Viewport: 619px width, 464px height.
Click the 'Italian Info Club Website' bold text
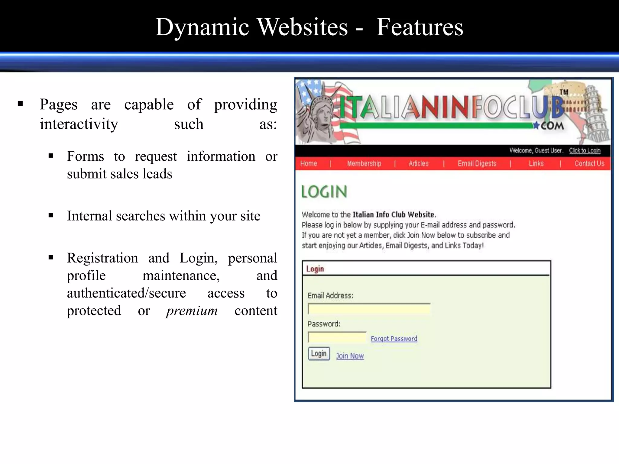pyautogui.click(x=394, y=214)
